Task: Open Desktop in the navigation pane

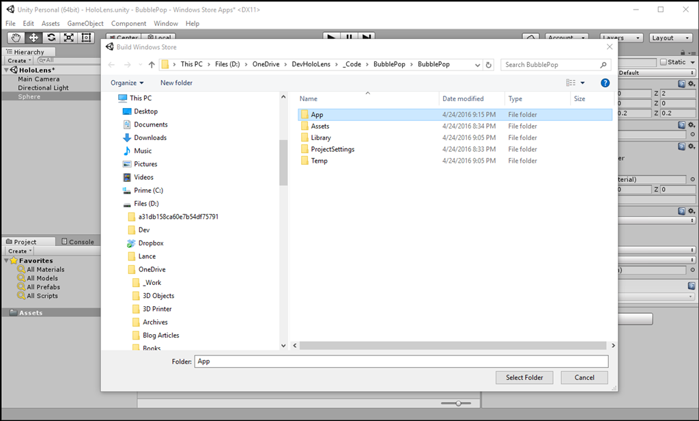Action: (146, 111)
